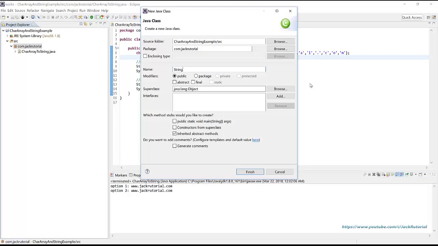The width and height of the screenshot is (438, 246).
Task: Click the 'here' templates link
Action: [256, 140]
